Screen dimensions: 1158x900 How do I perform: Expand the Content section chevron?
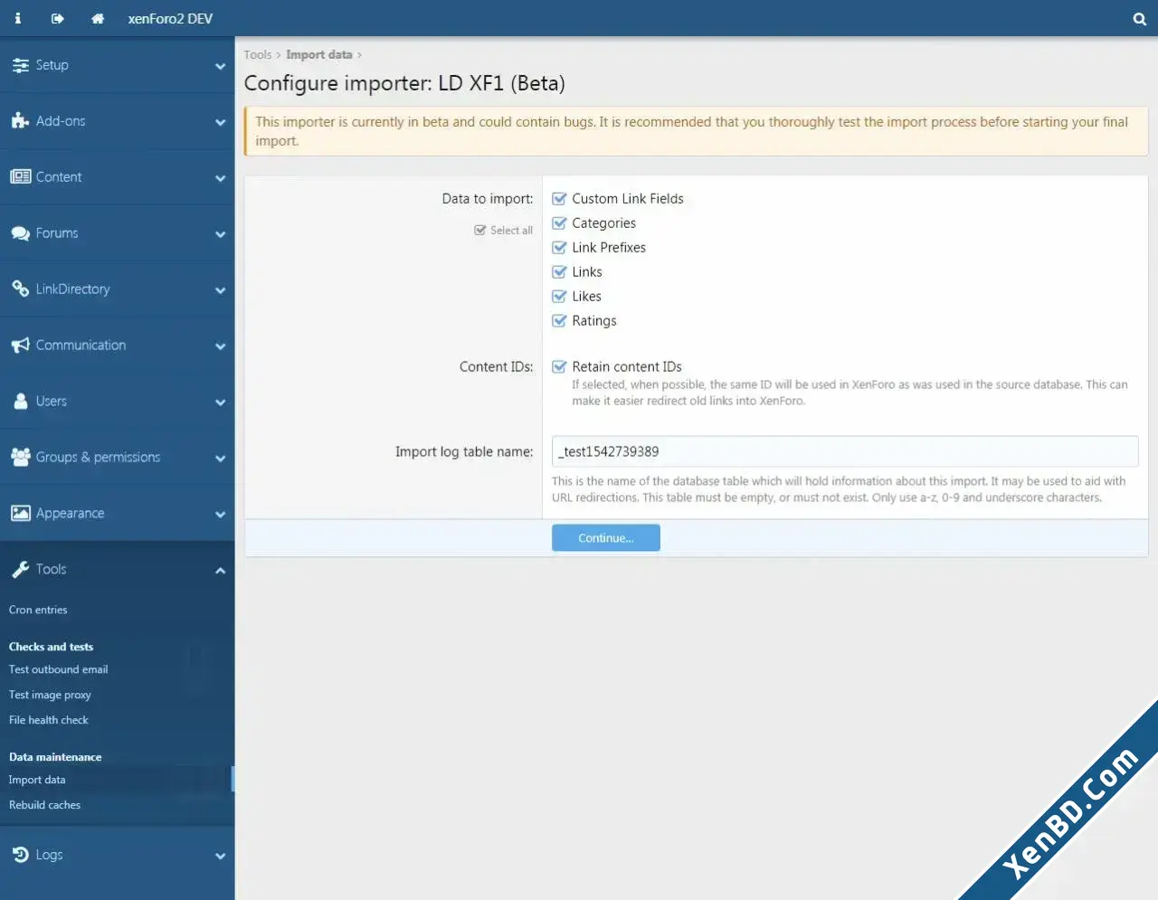pos(220,178)
